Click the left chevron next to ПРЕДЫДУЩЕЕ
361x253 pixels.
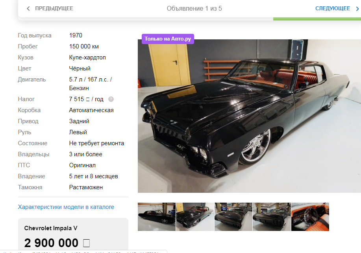(x=28, y=9)
